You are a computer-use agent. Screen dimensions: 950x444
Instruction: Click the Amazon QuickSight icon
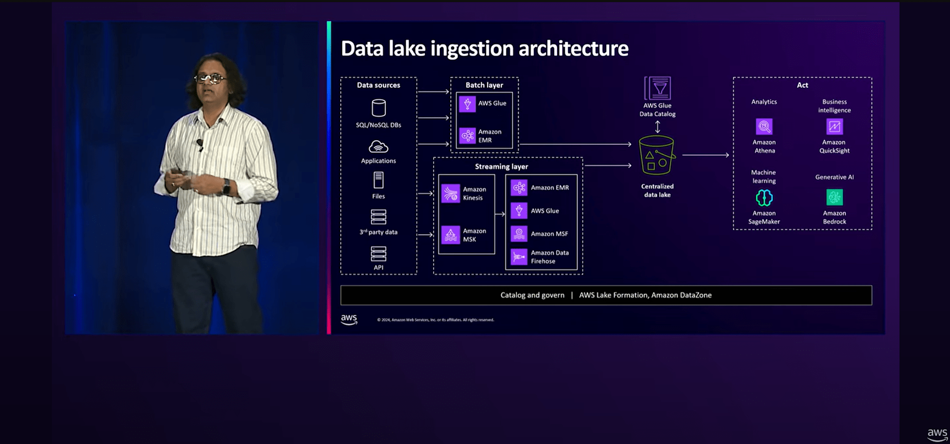click(835, 127)
